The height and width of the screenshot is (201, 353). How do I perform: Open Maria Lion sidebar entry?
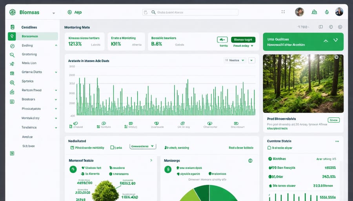[x=29, y=63]
